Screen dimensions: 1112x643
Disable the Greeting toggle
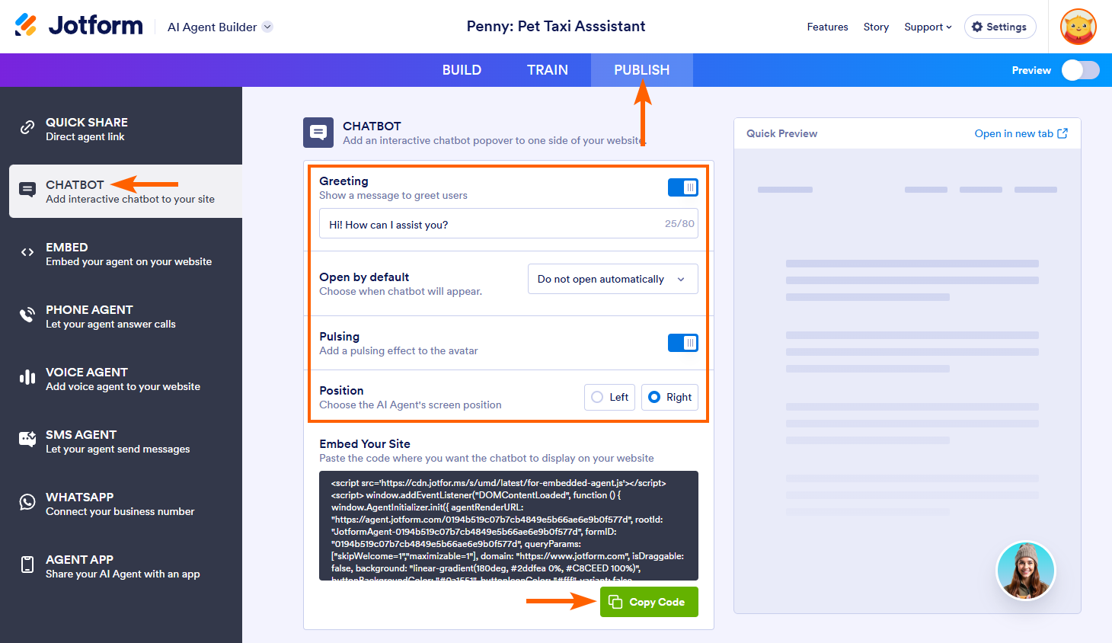[x=682, y=187]
